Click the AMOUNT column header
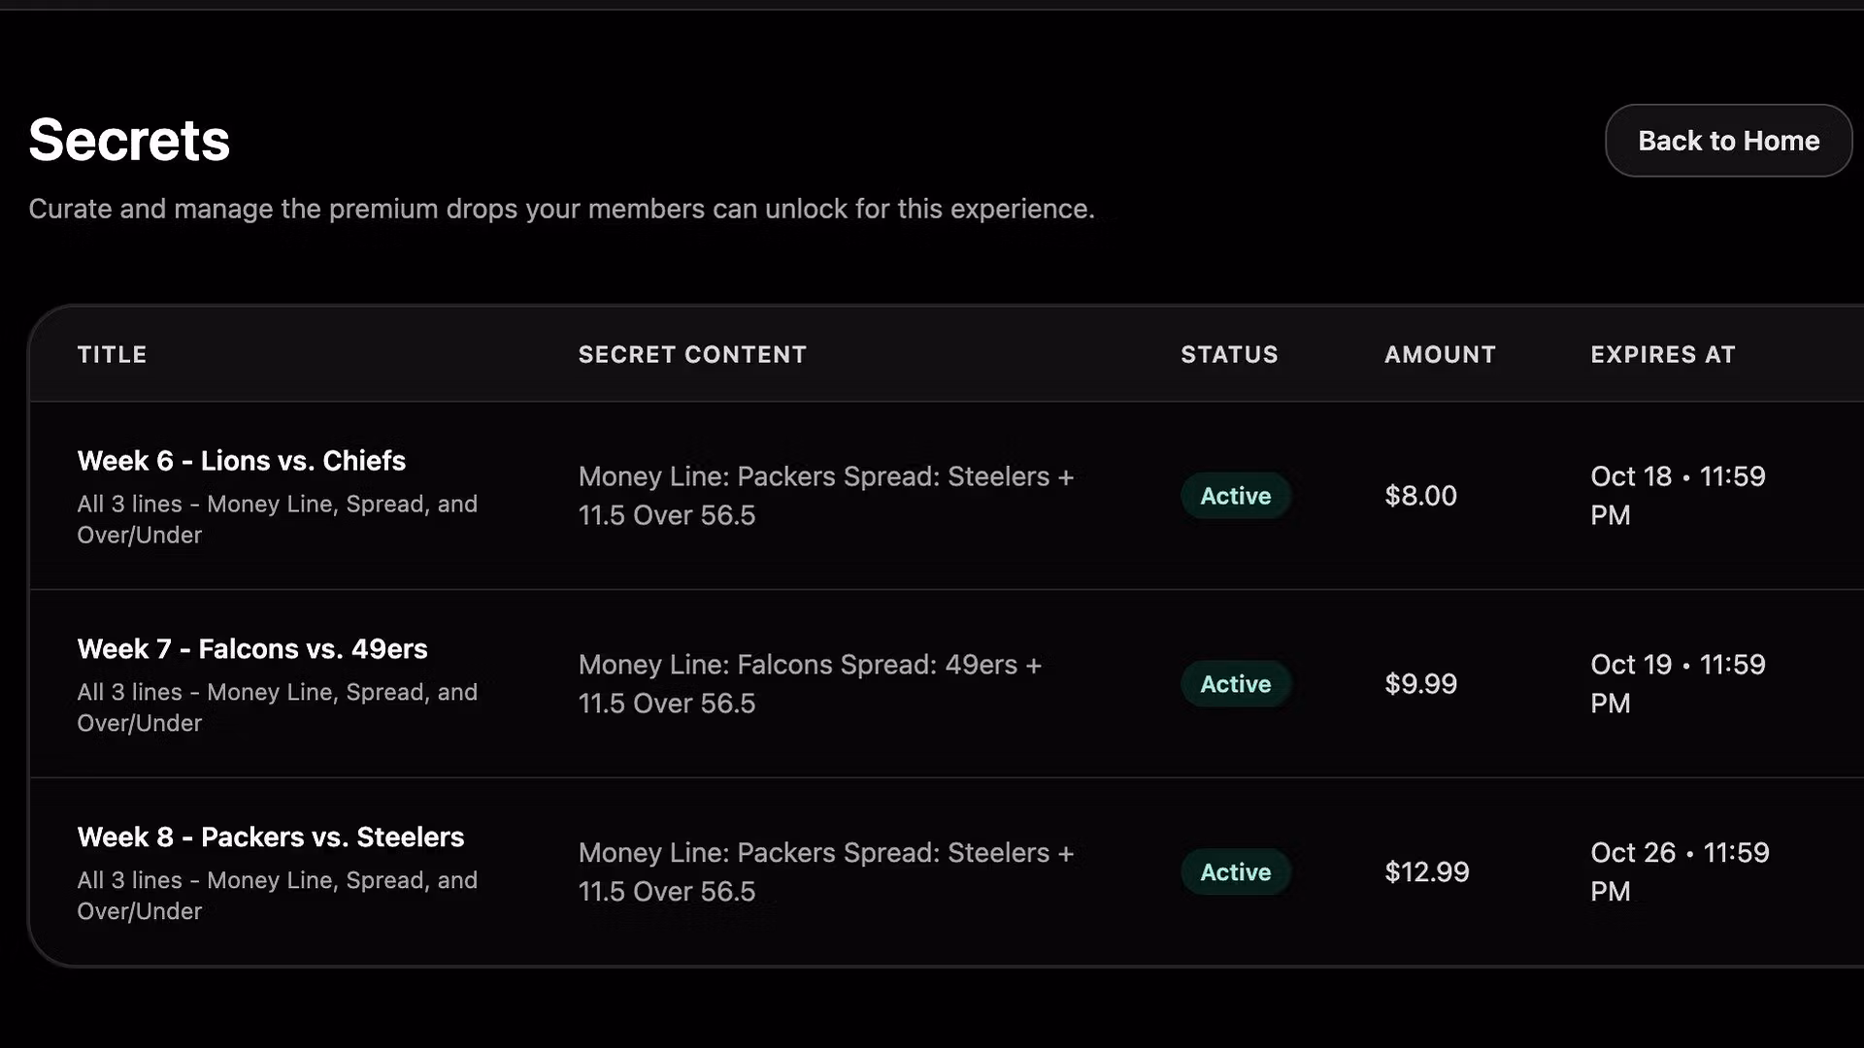This screenshot has width=1864, height=1048. tap(1440, 355)
